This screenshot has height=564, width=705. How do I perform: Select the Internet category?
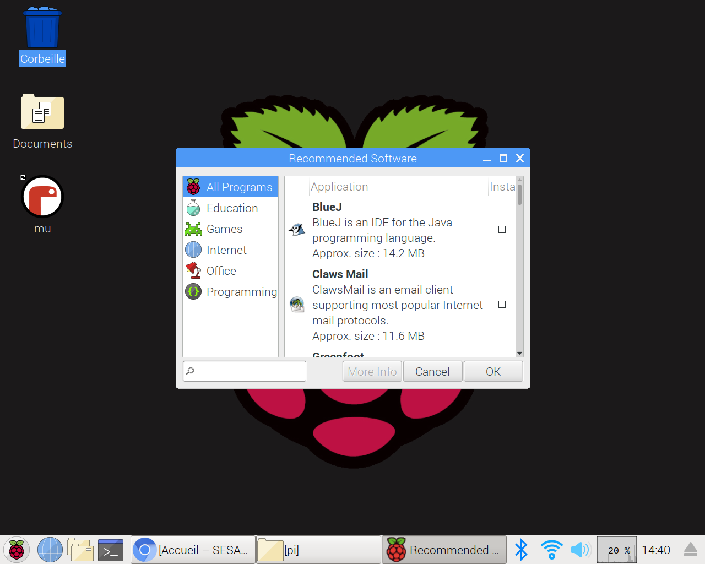pos(230,250)
